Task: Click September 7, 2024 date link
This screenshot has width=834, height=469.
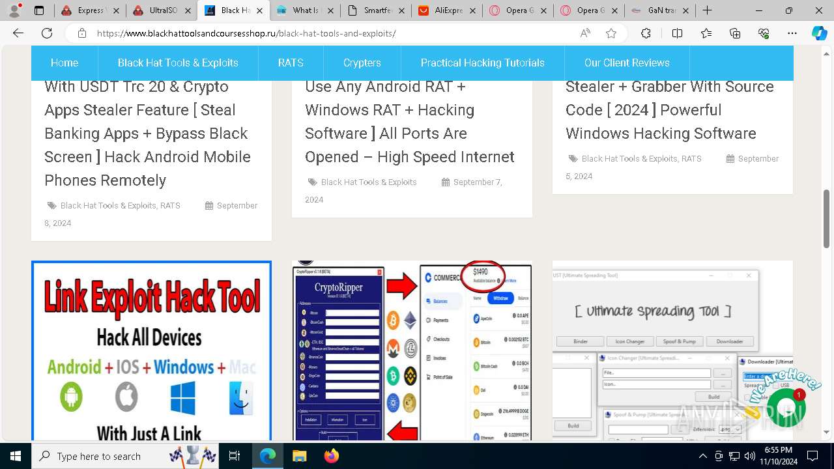Action: (x=403, y=191)
